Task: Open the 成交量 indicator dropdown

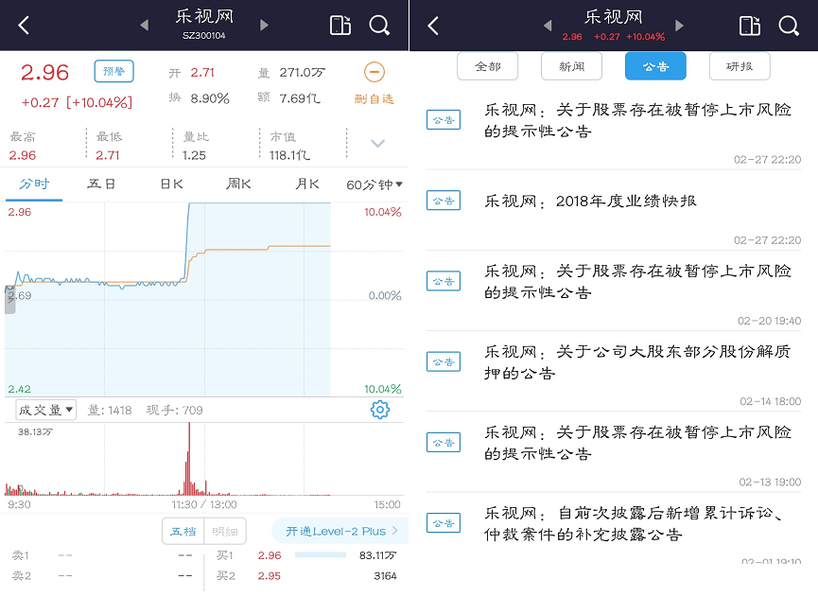Action: (x=46, y=410)
